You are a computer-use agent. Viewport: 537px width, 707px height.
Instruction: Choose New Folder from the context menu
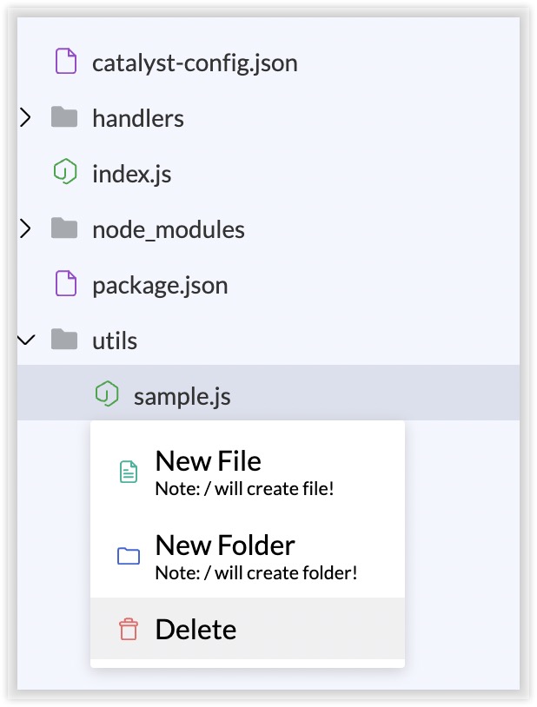point(248,557)
